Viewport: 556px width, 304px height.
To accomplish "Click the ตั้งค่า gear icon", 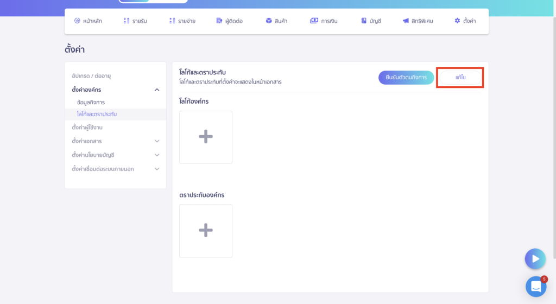I will [x=457, y=21].
